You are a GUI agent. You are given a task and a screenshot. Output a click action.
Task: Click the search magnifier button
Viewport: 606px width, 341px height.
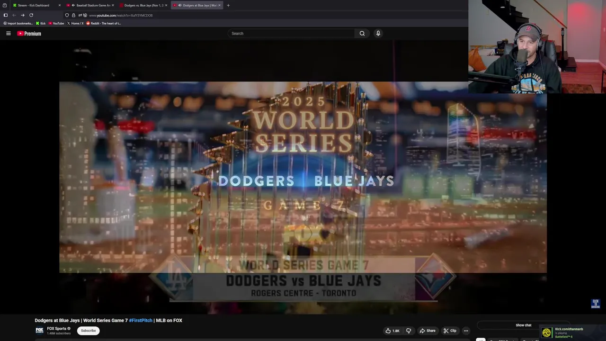click(362, 33)
